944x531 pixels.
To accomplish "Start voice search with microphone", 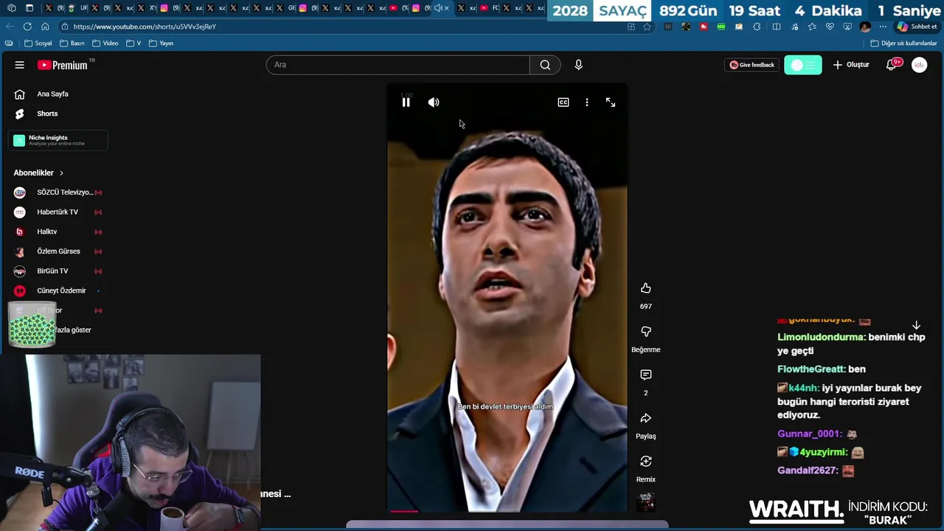I will (x=578, y=65).
